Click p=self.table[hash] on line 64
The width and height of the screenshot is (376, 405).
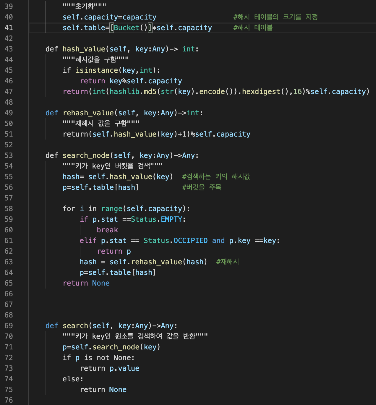pyautogui.click(x=118, y=273)
